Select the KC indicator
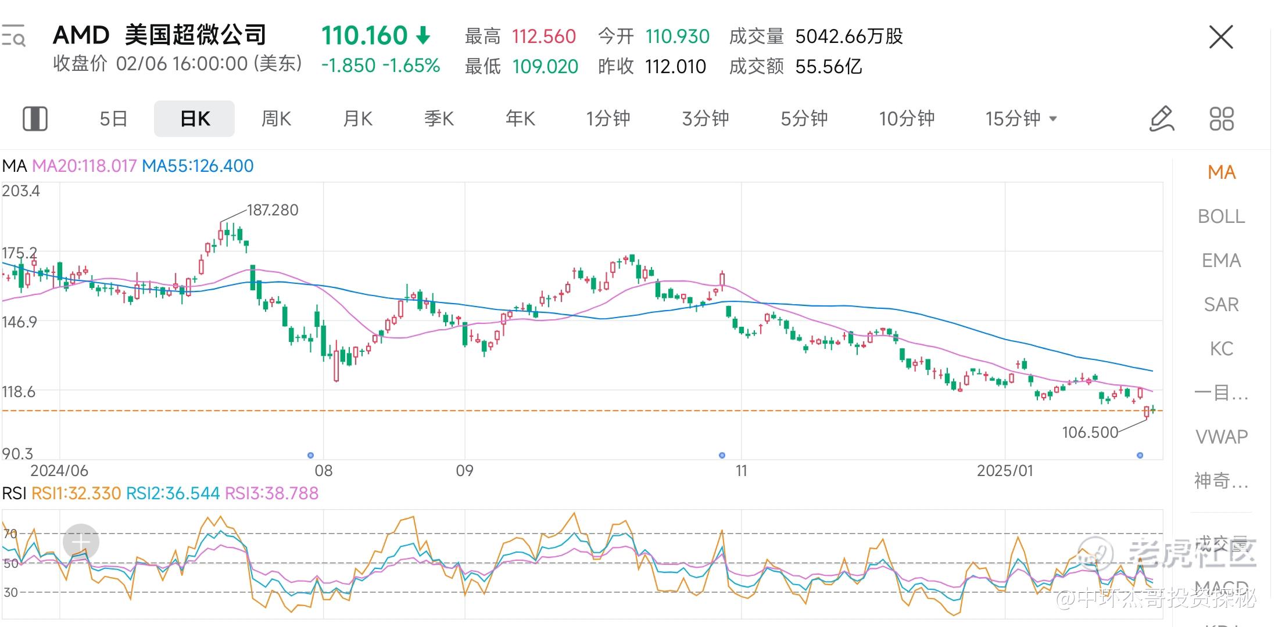 [x=1222, y=349]
